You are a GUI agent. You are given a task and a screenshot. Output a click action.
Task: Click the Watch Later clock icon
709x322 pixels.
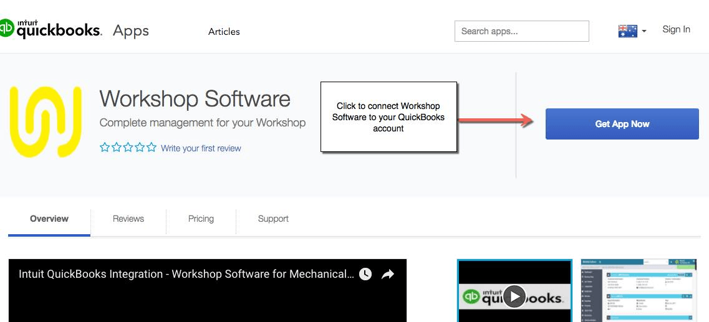point(365,274)
